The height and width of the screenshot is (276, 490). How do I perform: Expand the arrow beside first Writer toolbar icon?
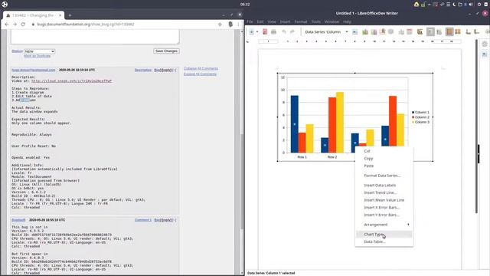pyautogui.click(x=257, y=31)
